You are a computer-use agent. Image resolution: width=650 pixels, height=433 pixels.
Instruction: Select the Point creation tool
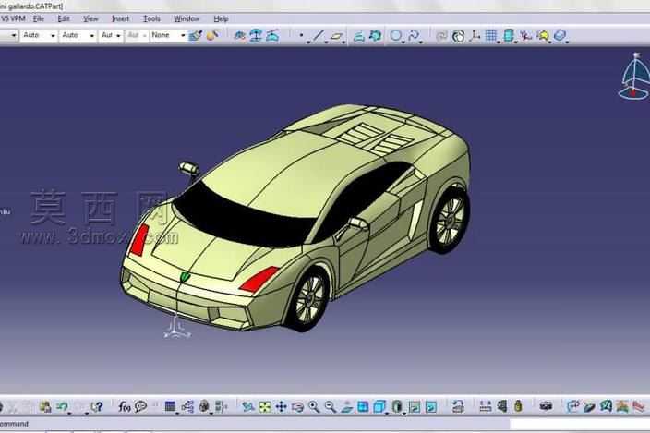[x=301, y=36]
